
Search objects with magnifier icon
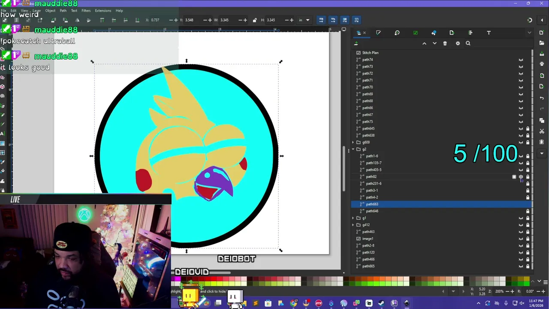(468, 43)
